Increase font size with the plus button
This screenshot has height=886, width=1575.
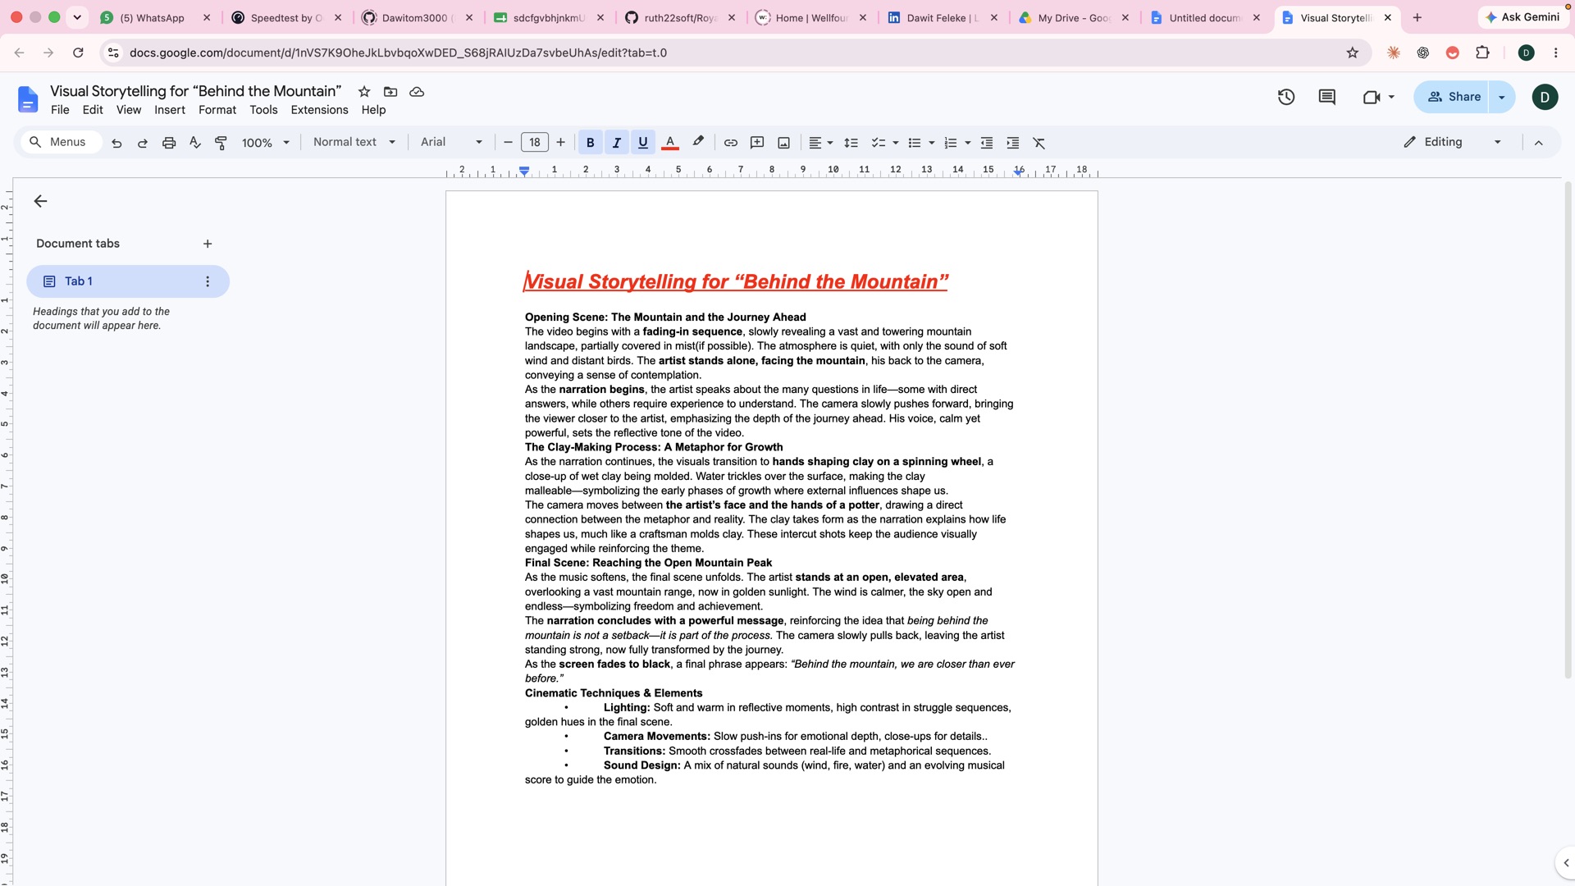561,143
